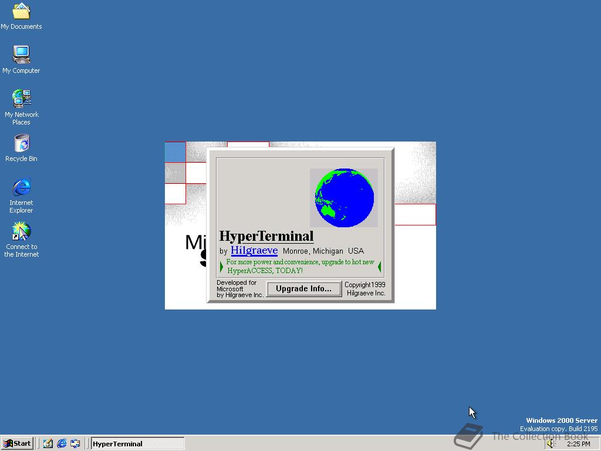Select the My Network Places icon
Viewport: 601px width, 451px height.
22,107
